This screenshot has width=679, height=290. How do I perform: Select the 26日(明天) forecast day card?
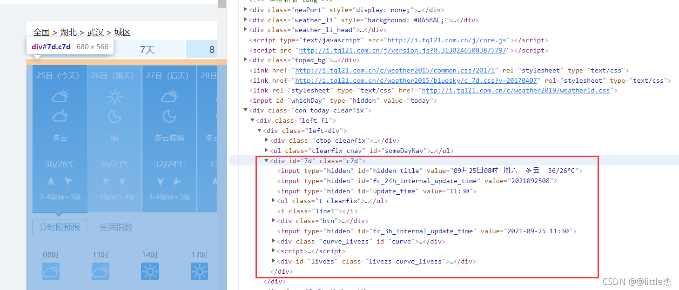(114, 138)
